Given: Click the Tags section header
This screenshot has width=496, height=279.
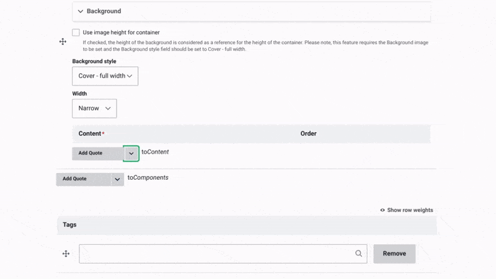Looking at the screenshot, I should click(247, 225).
